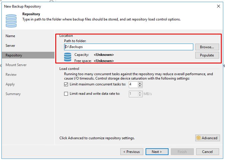Click Populate to check capacity
Screen dimensions: 225x160
[207, 55]
